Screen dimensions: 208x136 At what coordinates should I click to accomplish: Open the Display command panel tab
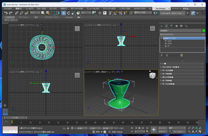coord(181,26)
